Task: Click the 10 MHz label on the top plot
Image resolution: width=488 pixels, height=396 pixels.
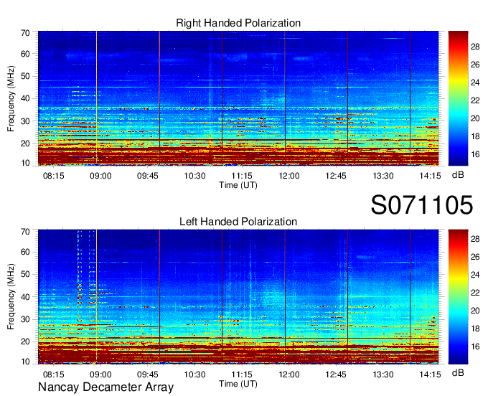Action: [x=25, y=163]
